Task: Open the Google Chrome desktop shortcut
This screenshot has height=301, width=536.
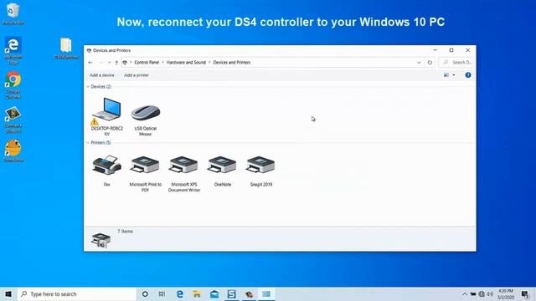Action: pyautogui.click(x=13, y=85)
